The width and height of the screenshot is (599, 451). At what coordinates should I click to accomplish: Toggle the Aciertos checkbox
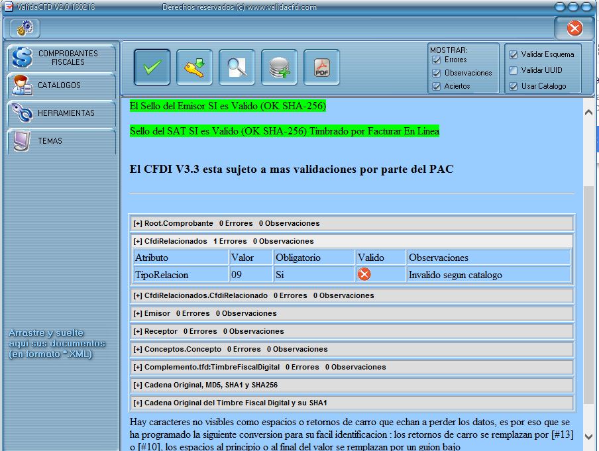click(436, 86)
